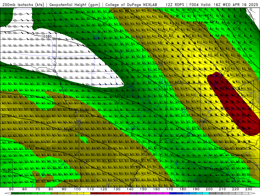Image resolution: width=260 pixels, height=195 pixels.
Task: Click the 90 value on the color scale
Action: tap(64, 189)
